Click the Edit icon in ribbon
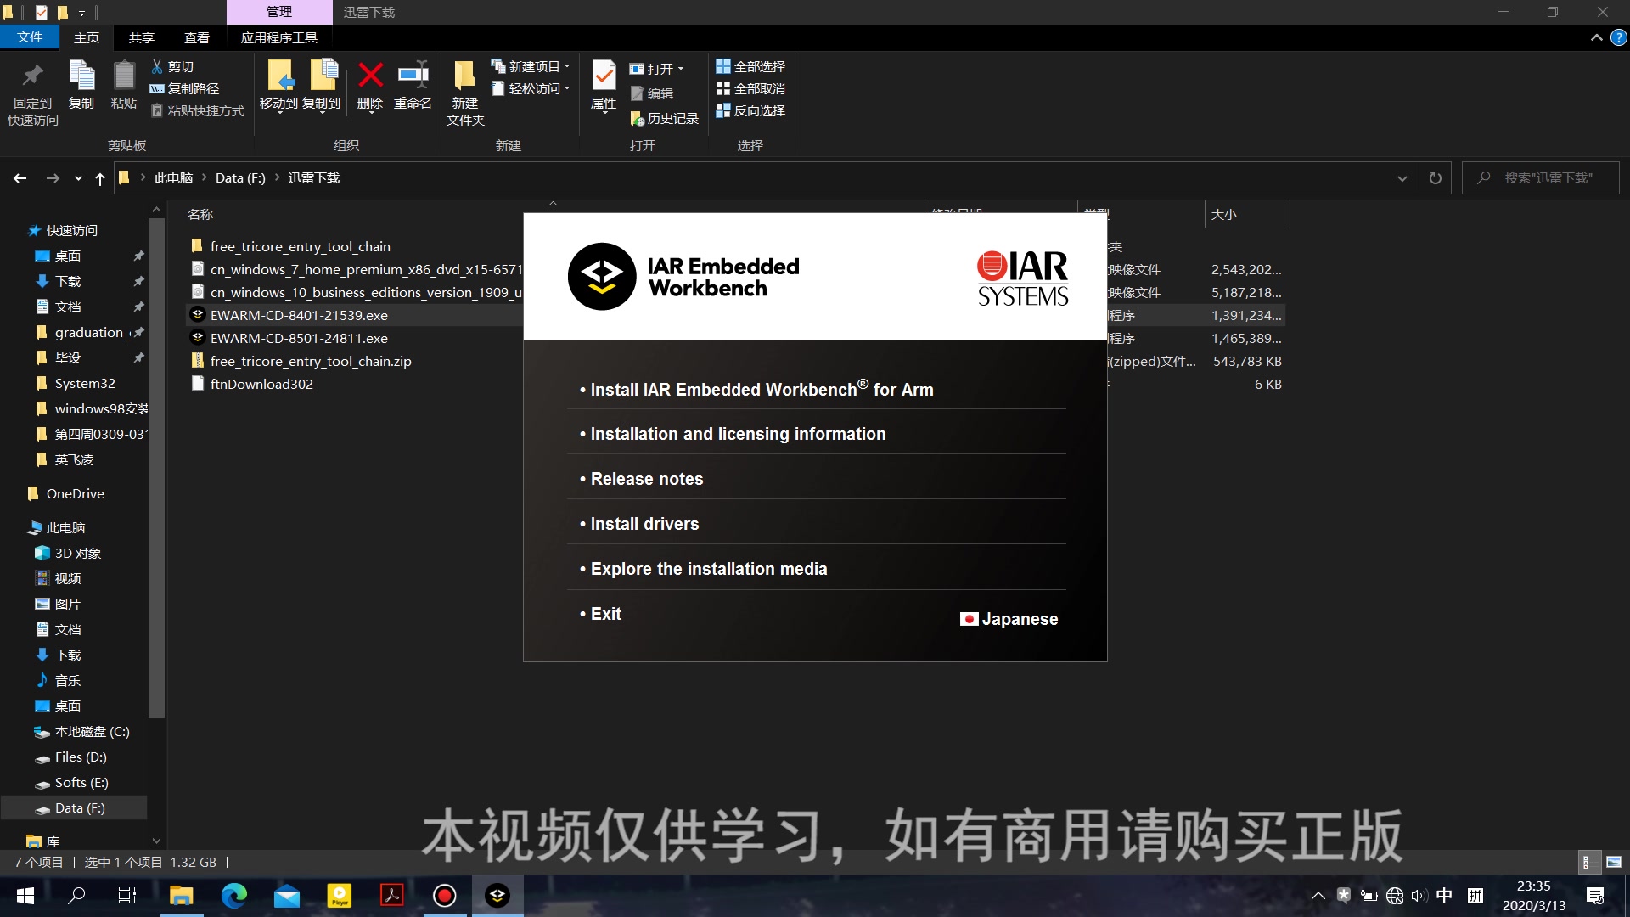The width and height of the screenshot is (1630, 917). tap(638, 93)
